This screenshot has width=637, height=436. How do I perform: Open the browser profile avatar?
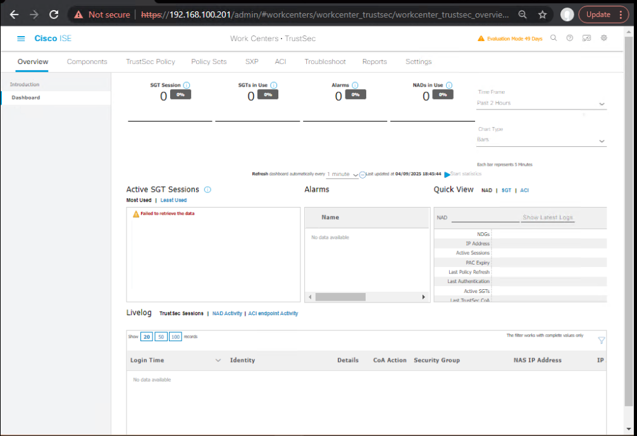point(567,15)
